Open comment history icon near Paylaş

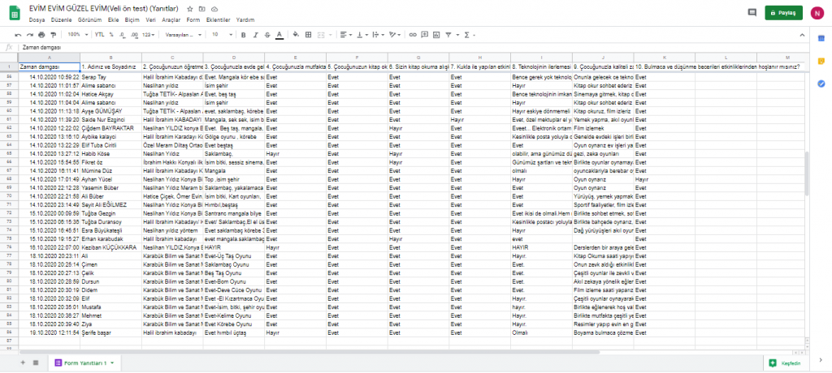752,13
